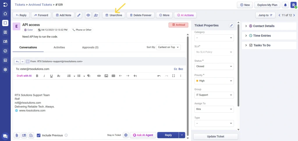Go to next ticket with right chevron

294,15
